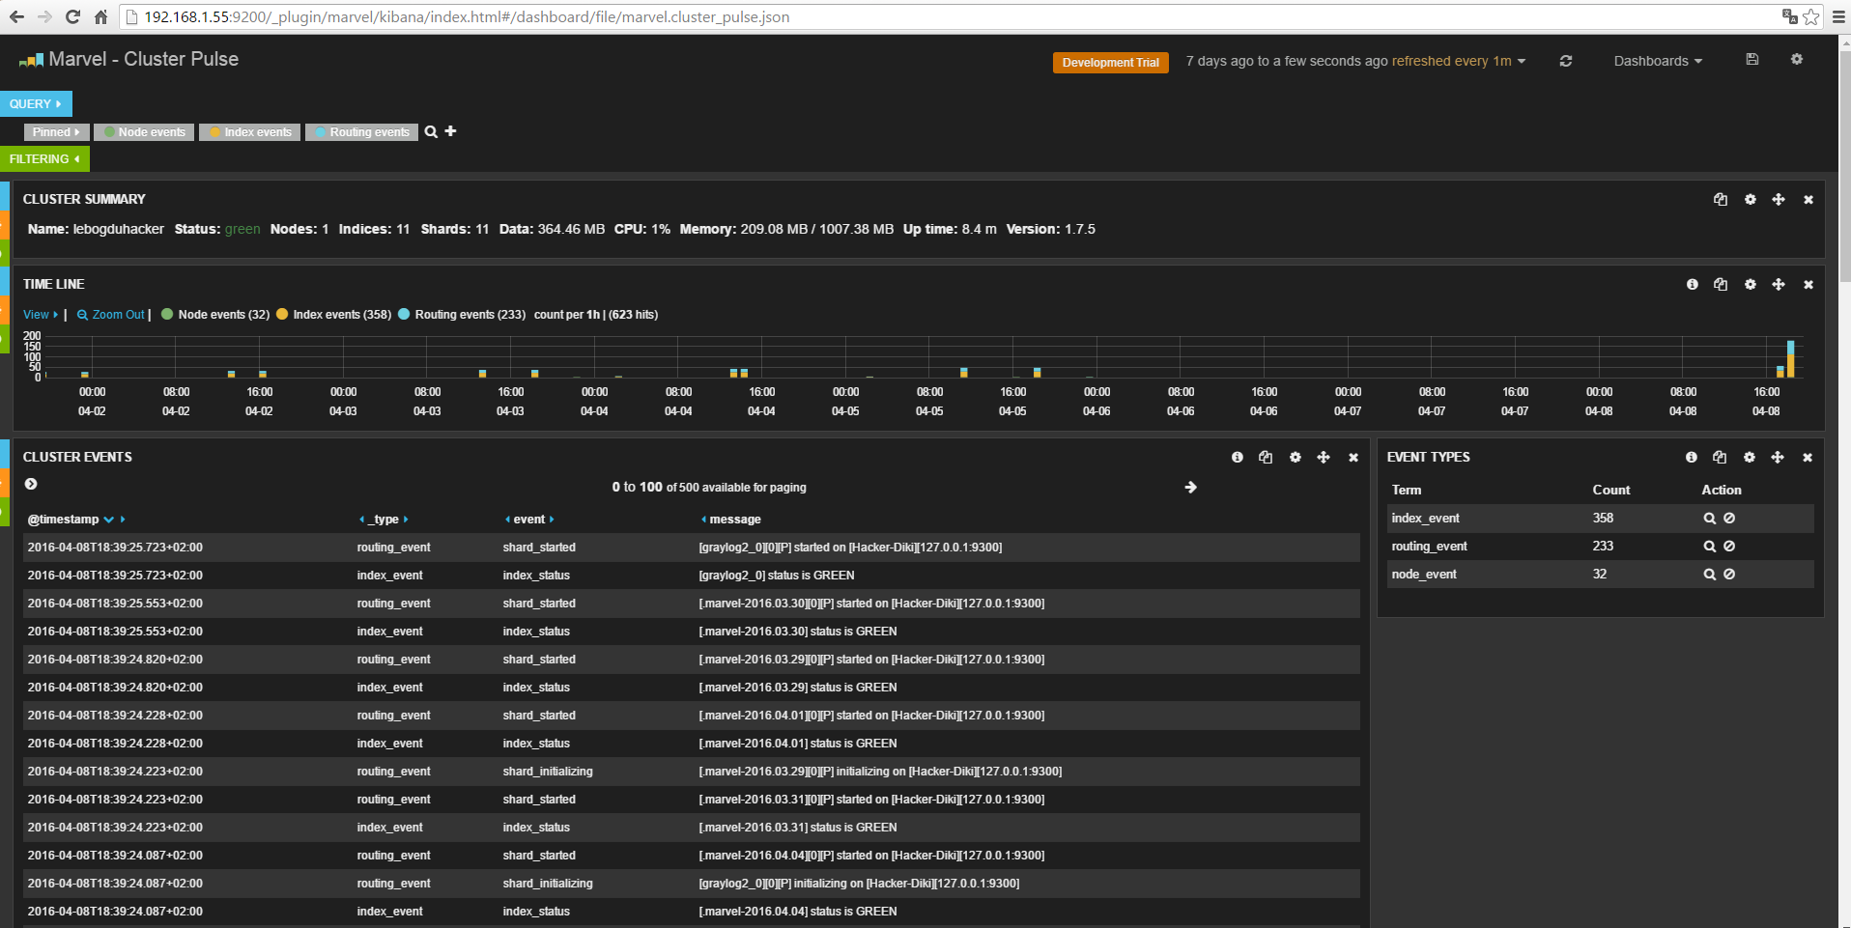Exclude node_event with ban icon
The width and height of the screenshot is (1851, 928).
pyautogui.click(x=1729, y=575)
